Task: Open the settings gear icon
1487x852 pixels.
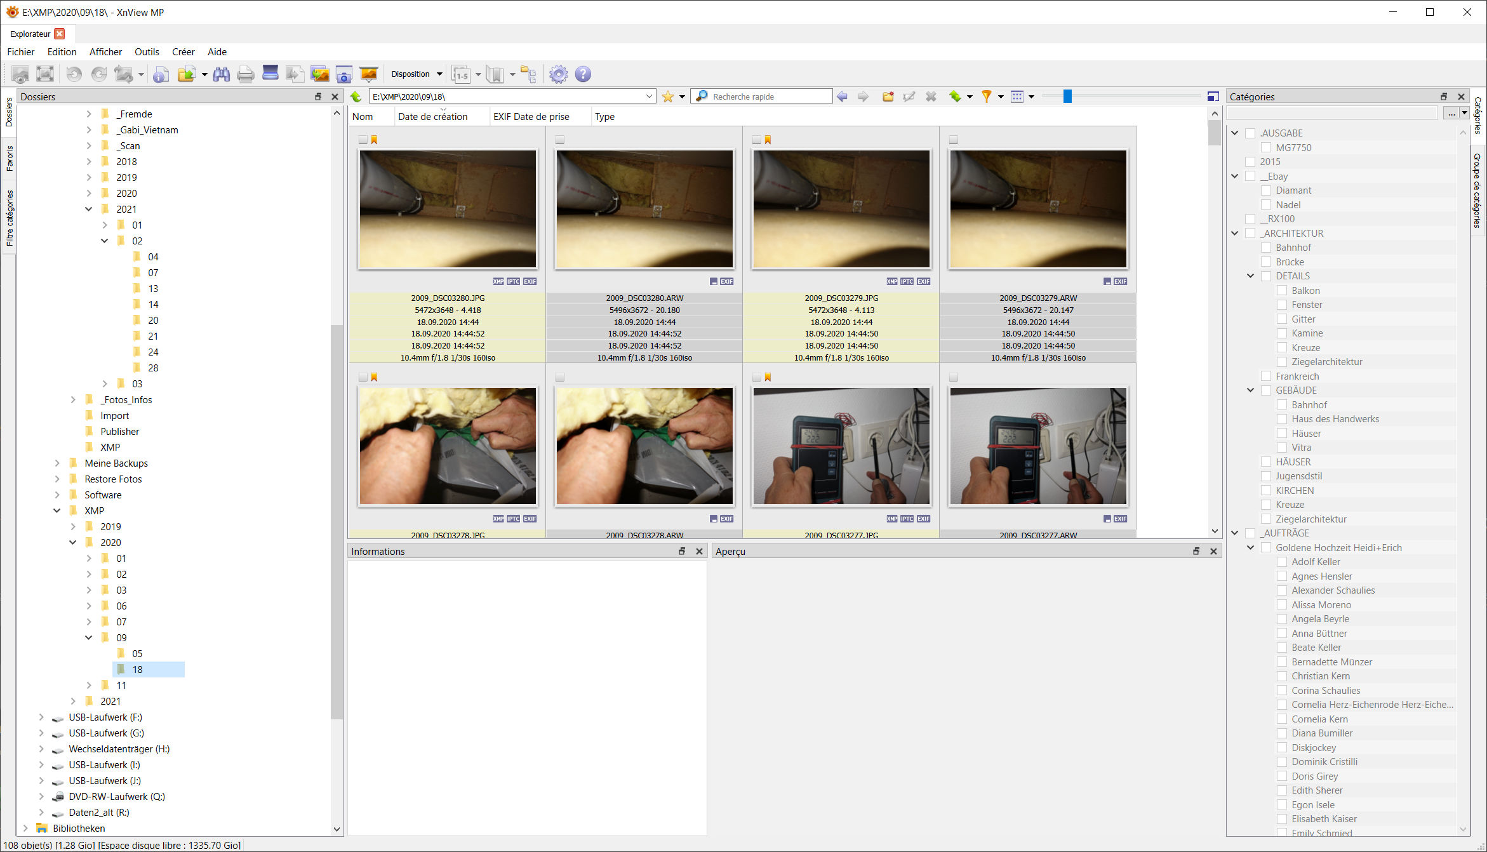Action: tap(558, 74)
